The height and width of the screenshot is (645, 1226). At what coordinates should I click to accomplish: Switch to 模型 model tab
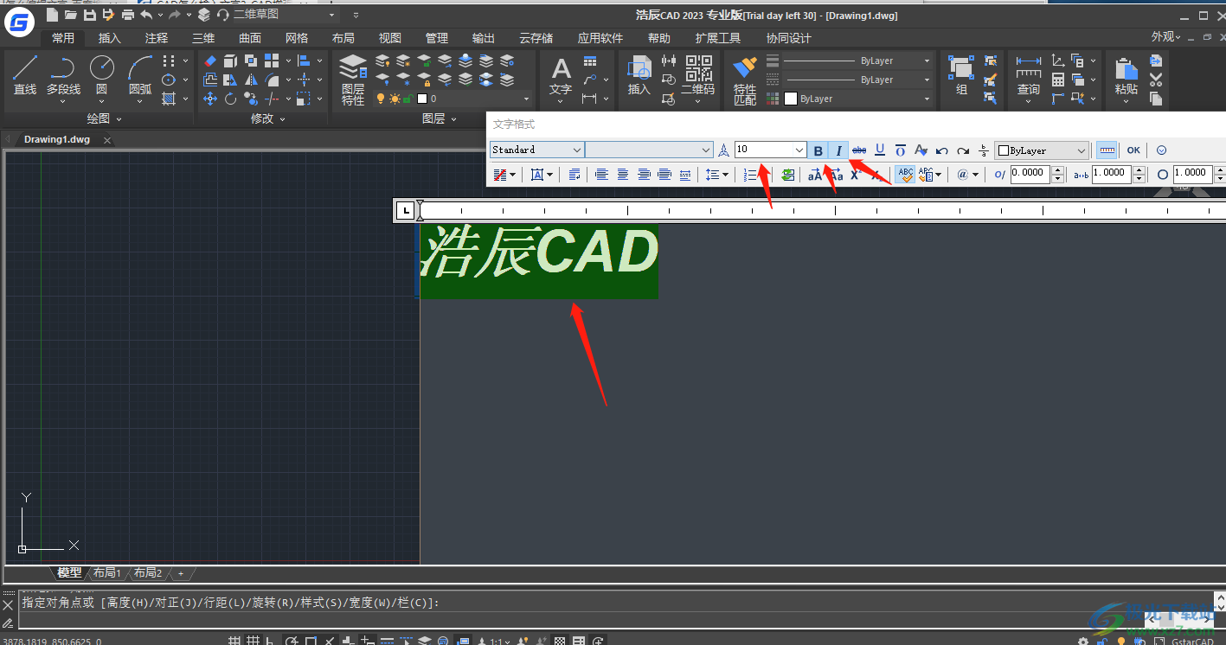coord(69,573)
